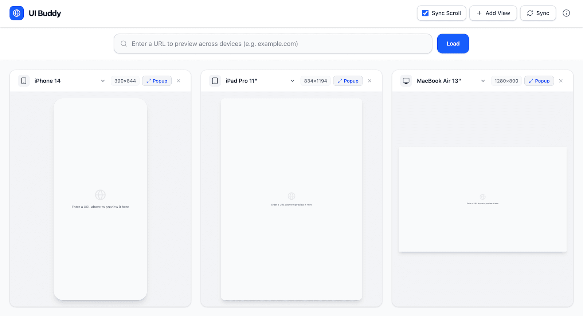This screenshot has height=316, width=583.
Task: Click the 834×1194 resolution label
Action: click(x=316, y=81)
